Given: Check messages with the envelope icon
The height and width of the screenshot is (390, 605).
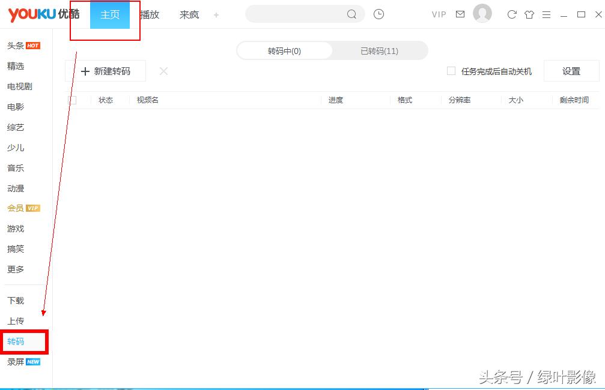Looking at the screenshot, I should coord(460,14).
